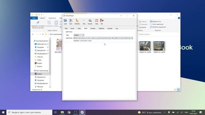Open the split Type dropdown set to relative
The height and width of the screenshot is (115, 205).
tap(79, 35)
